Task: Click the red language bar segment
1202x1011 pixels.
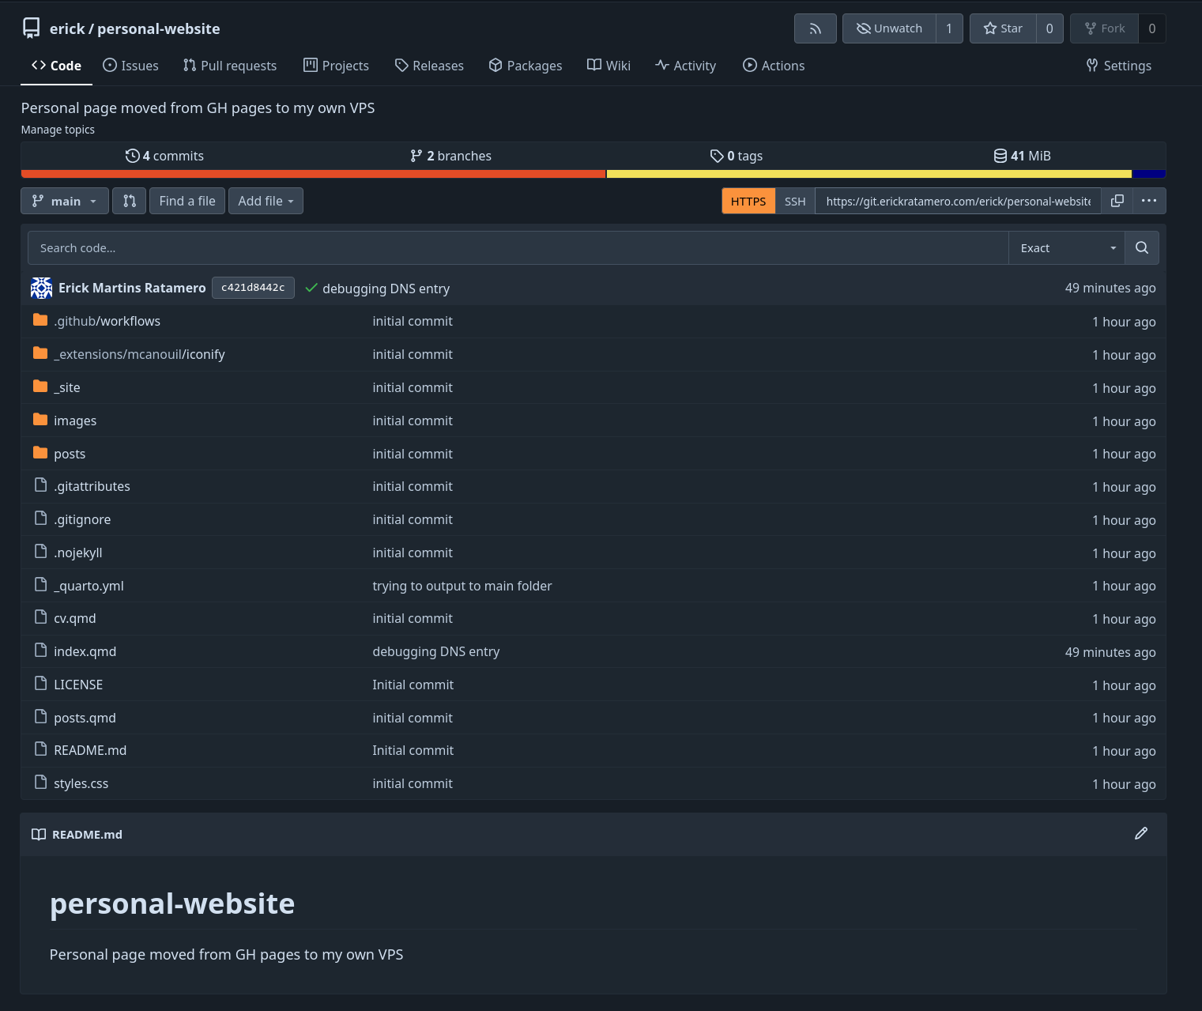Action: pos(313,174)
